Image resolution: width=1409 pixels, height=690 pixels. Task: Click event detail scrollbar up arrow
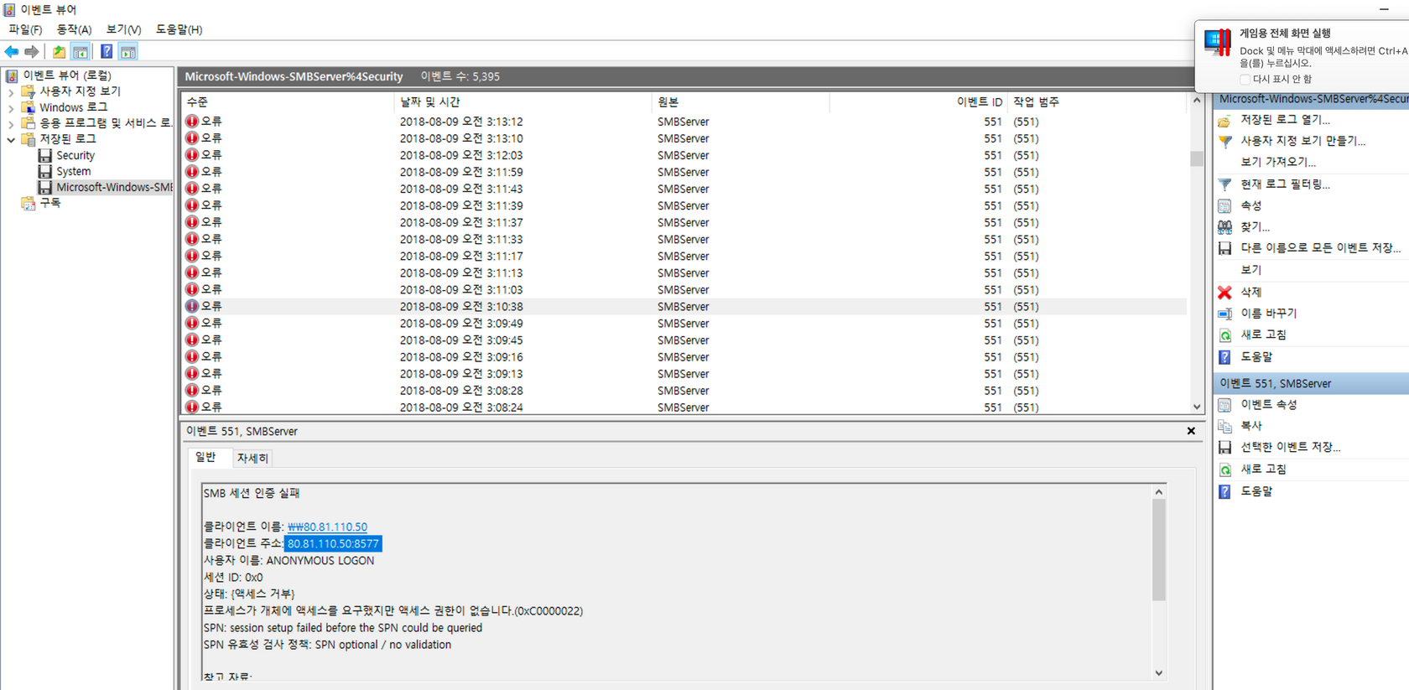(x=1159, y=492)
